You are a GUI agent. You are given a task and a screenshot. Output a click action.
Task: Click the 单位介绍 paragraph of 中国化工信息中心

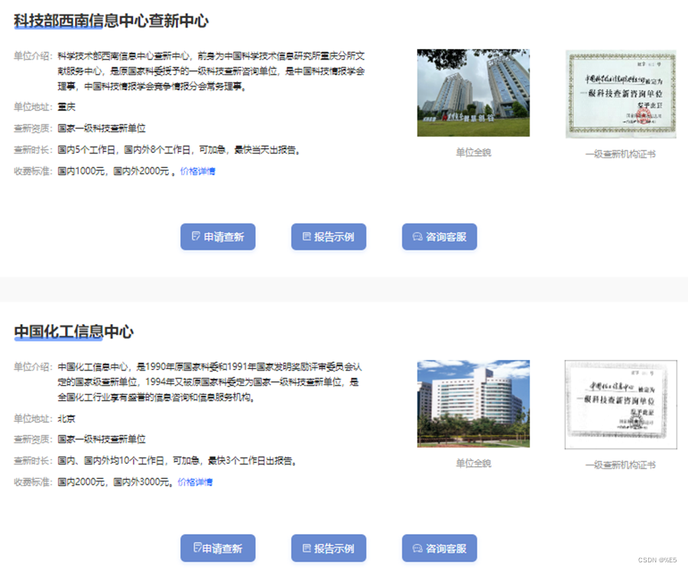tap(209, 382)
